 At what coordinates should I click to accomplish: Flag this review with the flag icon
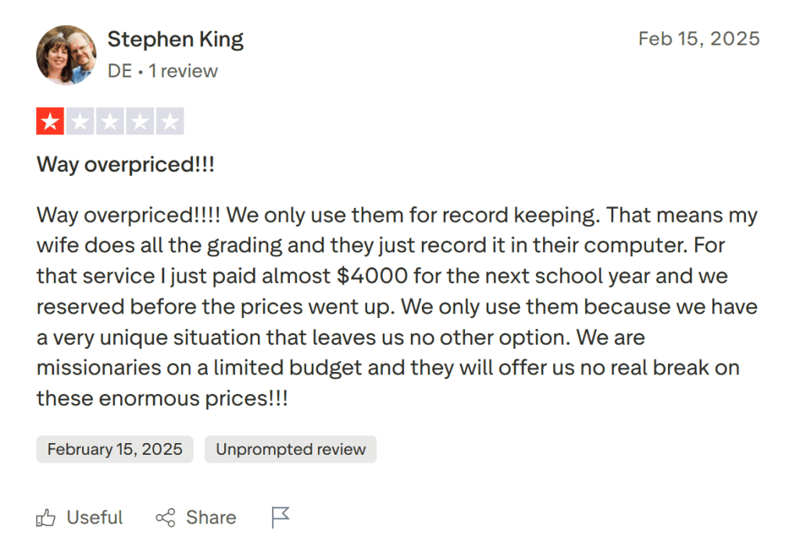280,517
